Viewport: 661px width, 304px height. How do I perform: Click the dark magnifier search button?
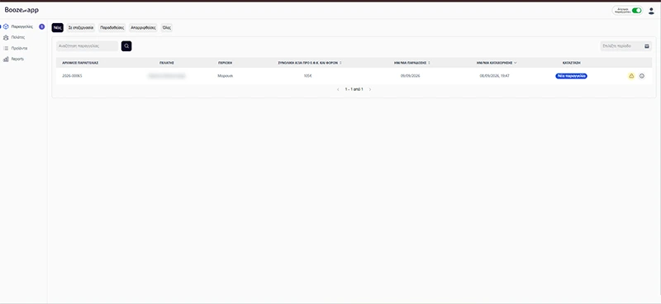tap(126, 46)
